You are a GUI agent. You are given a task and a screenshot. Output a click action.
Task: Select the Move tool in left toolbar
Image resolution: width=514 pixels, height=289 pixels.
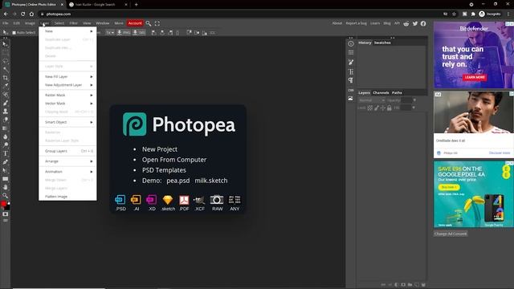tap(6, 44)
